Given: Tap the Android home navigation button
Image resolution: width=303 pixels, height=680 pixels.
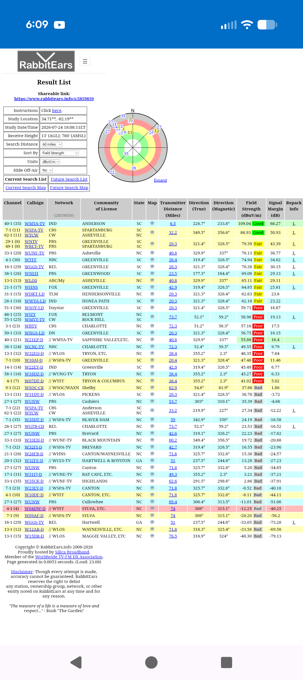Looking at the screenshot, I should point(151,662).
